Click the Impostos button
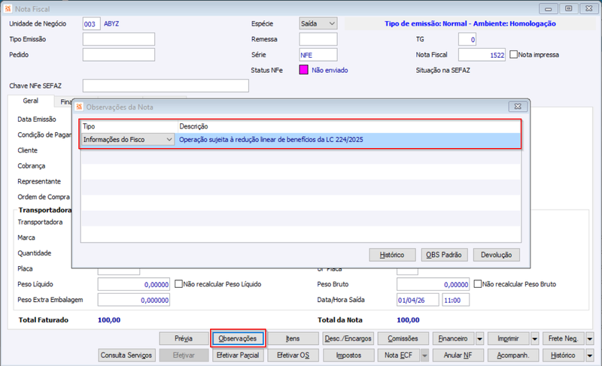Image resolution: width=602 pixels, height=366 pixels. 348,355
